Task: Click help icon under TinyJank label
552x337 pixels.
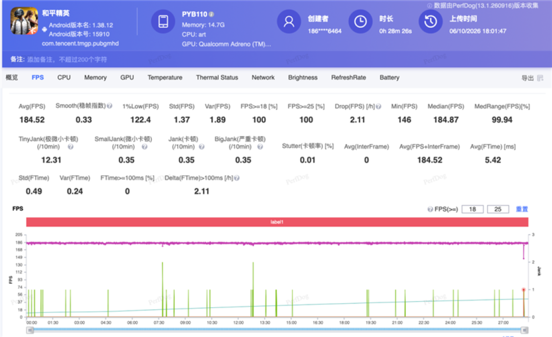Action: coord(71,146)
